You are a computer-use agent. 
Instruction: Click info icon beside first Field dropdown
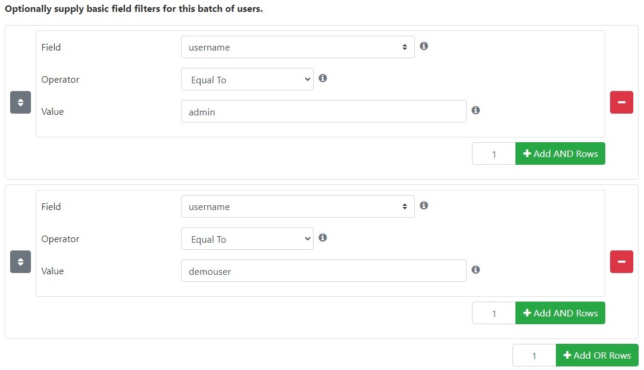click(x=424, y=46)
